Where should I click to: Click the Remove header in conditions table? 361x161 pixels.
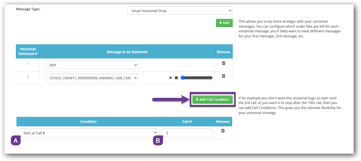[223, 122]
